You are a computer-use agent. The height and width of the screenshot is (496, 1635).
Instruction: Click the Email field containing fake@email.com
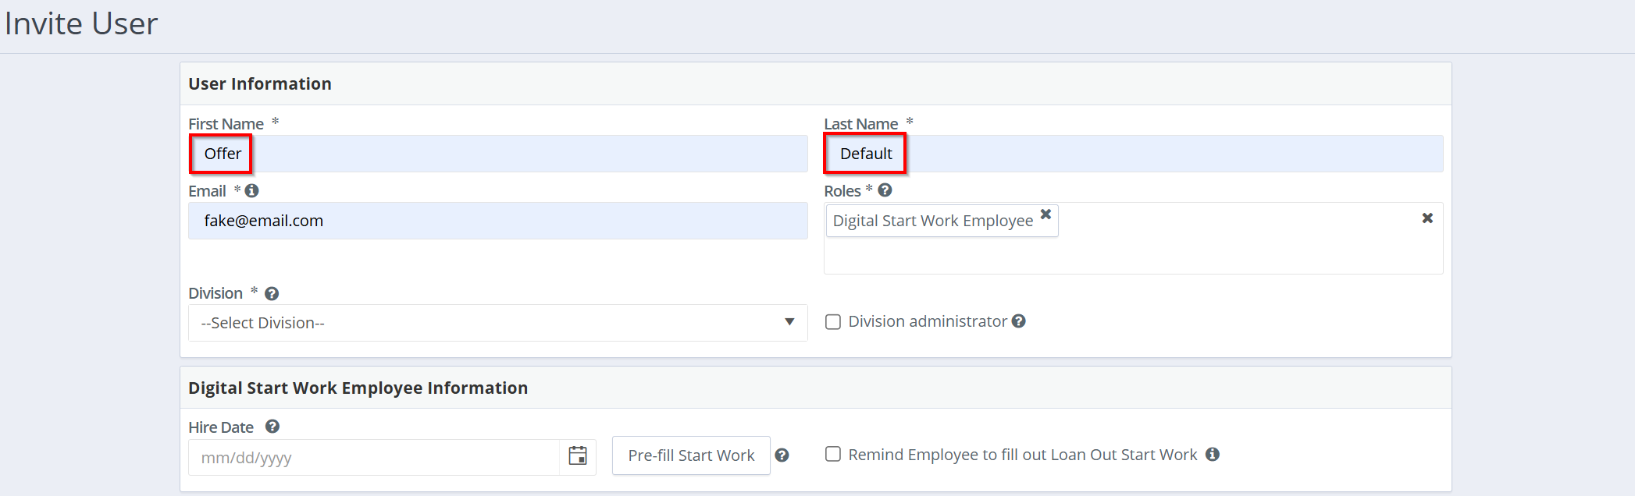tap(497, 221)
